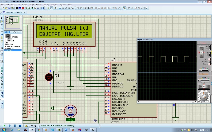The height and width of the screenshot is (132, 212).
Task: Select the 2D line drawing tool
Action: (x=2, y=65)
